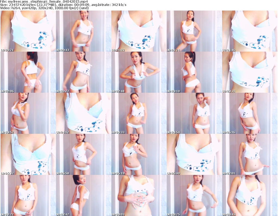Viewport: 278px width, 216px height.
Task: Select the frame at 00:08:25
Action: pos(194,195)
